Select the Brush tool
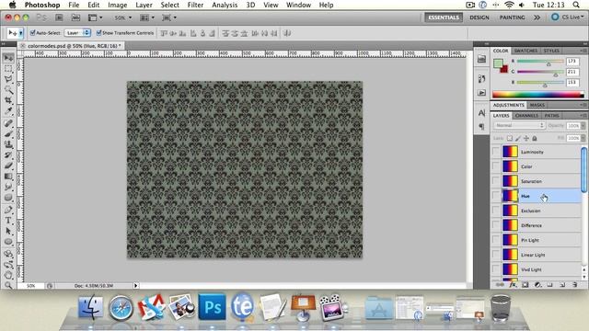The height and width of the screenshot is (331, 589). (x=8, y=133)
